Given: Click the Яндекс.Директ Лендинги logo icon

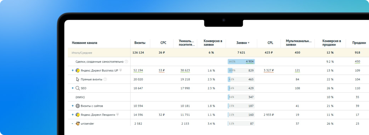Looking at the screenshot, I should pyautogui.click(x=78, y=115).
